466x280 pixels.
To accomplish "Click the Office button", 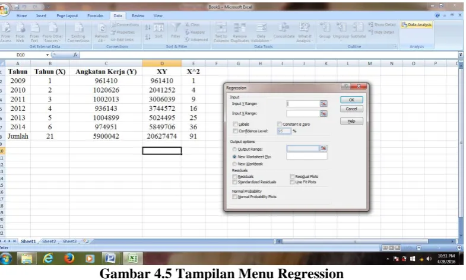I will (x=4, y=10).
